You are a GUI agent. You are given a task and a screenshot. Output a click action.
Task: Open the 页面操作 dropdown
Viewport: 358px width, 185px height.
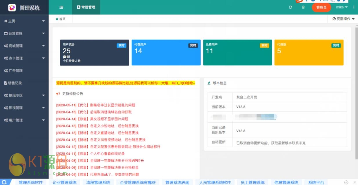[344, 19]
